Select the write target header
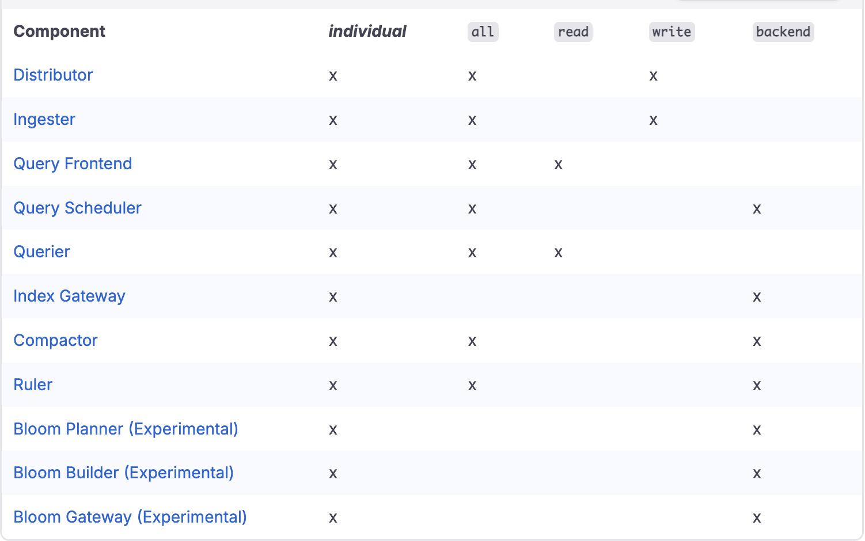 click(x=671, y=32)
